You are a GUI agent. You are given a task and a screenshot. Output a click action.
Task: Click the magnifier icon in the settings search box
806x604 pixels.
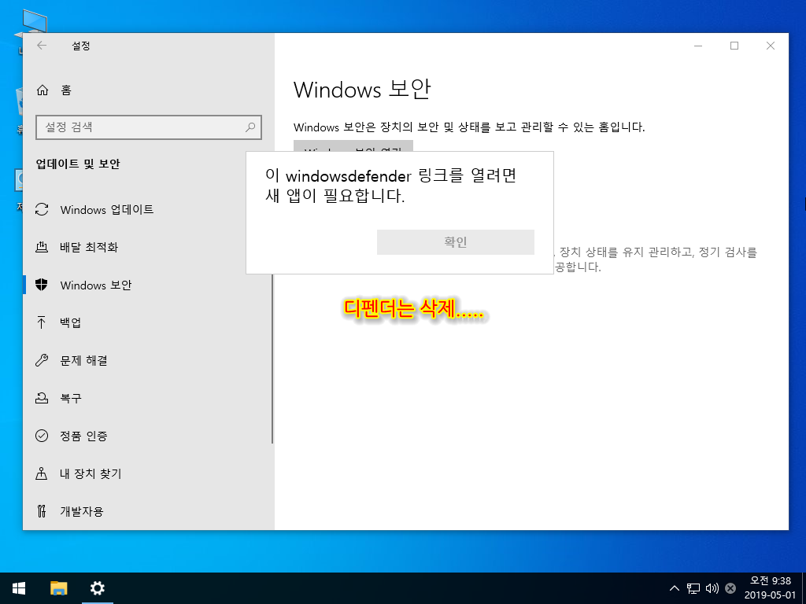coord(250,127)
